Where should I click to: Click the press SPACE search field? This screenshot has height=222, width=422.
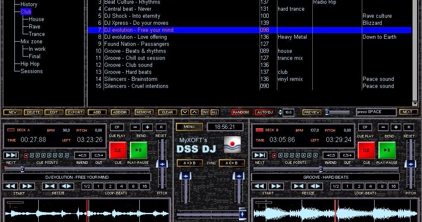(x=376, y=112)
